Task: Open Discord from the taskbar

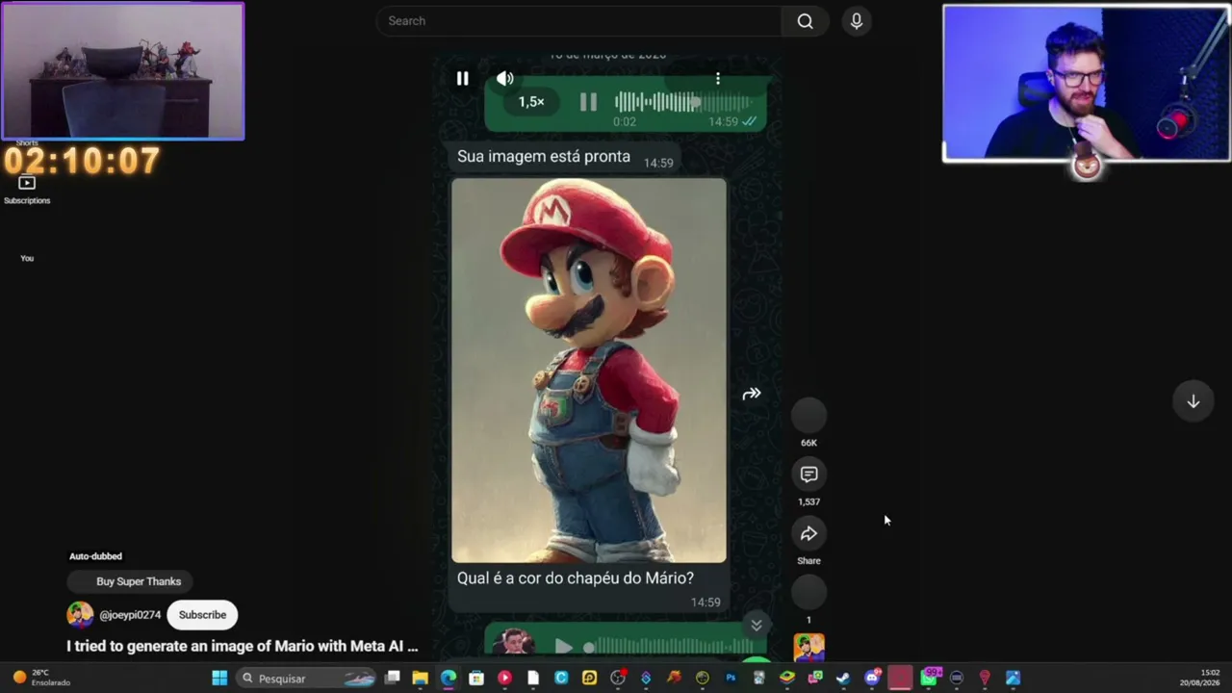Action: click(872, 679)
